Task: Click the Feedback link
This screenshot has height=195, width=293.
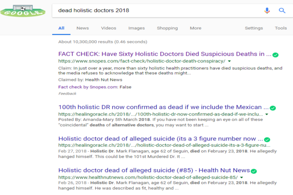Action: [x=67, y=94]
